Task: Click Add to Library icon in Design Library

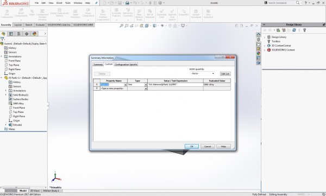Action: [x=278, y=30]
